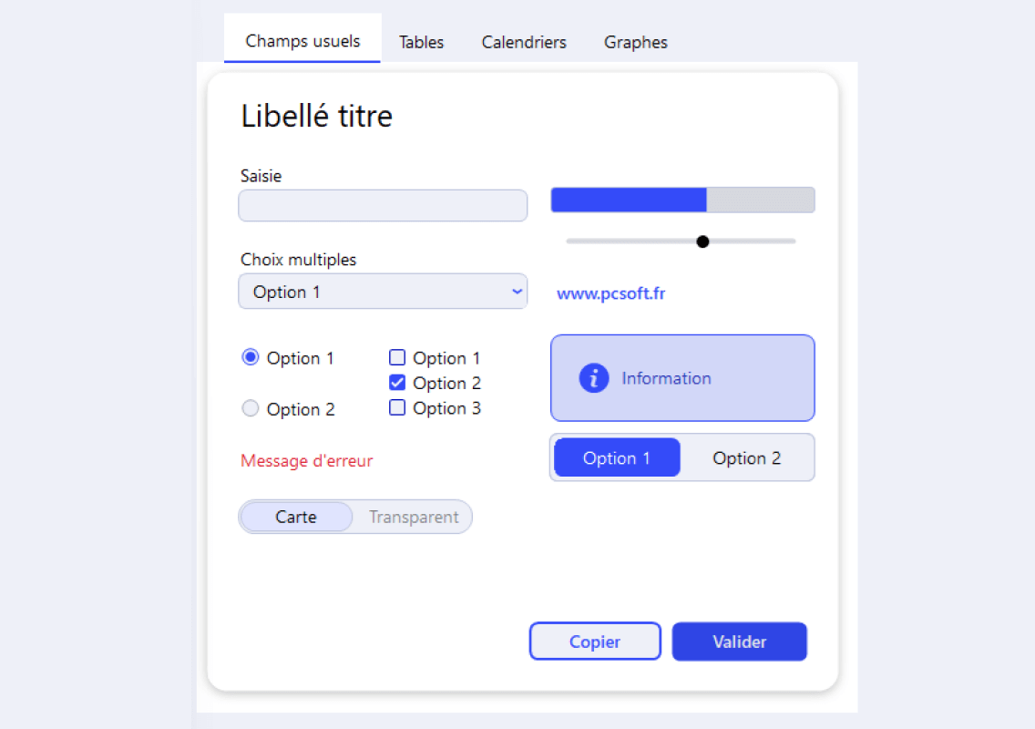Open the Choix multiples dropdown
The image size is (1035, 729).
click(383, 292)
